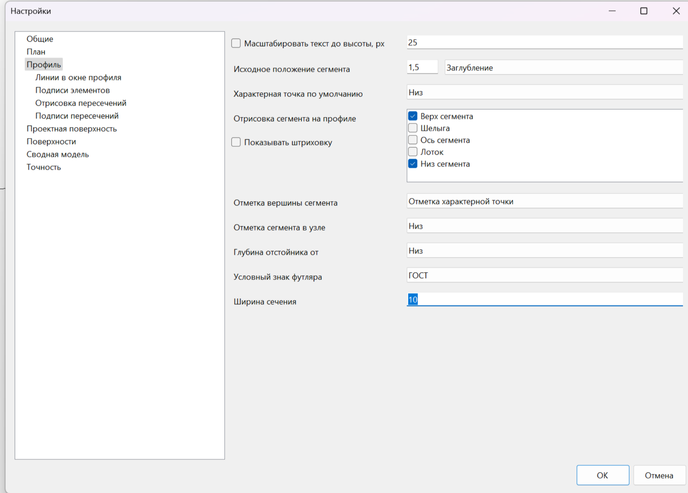The image size is (688, 493).
Task: Open the Условный знак футляра dropdown
Action: pos(544,275)
